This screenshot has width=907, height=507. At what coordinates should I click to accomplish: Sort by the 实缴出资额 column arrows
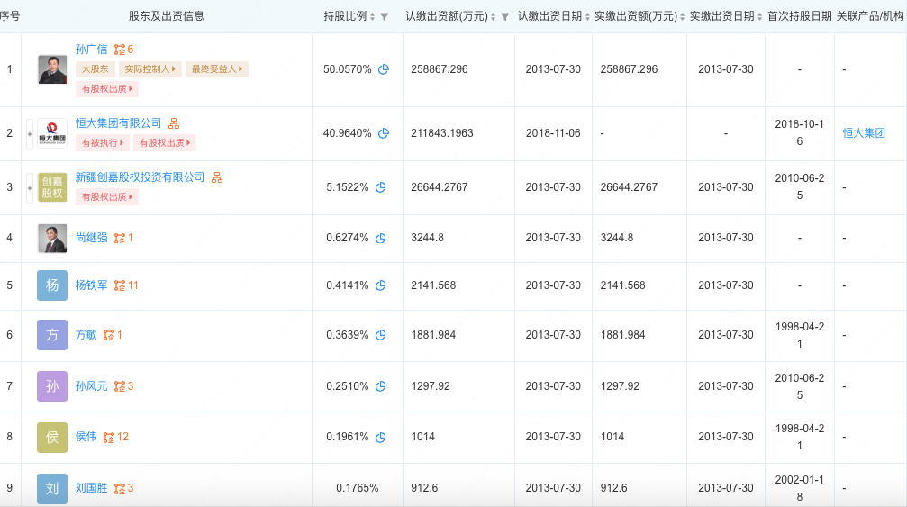(x=683, y=17)
